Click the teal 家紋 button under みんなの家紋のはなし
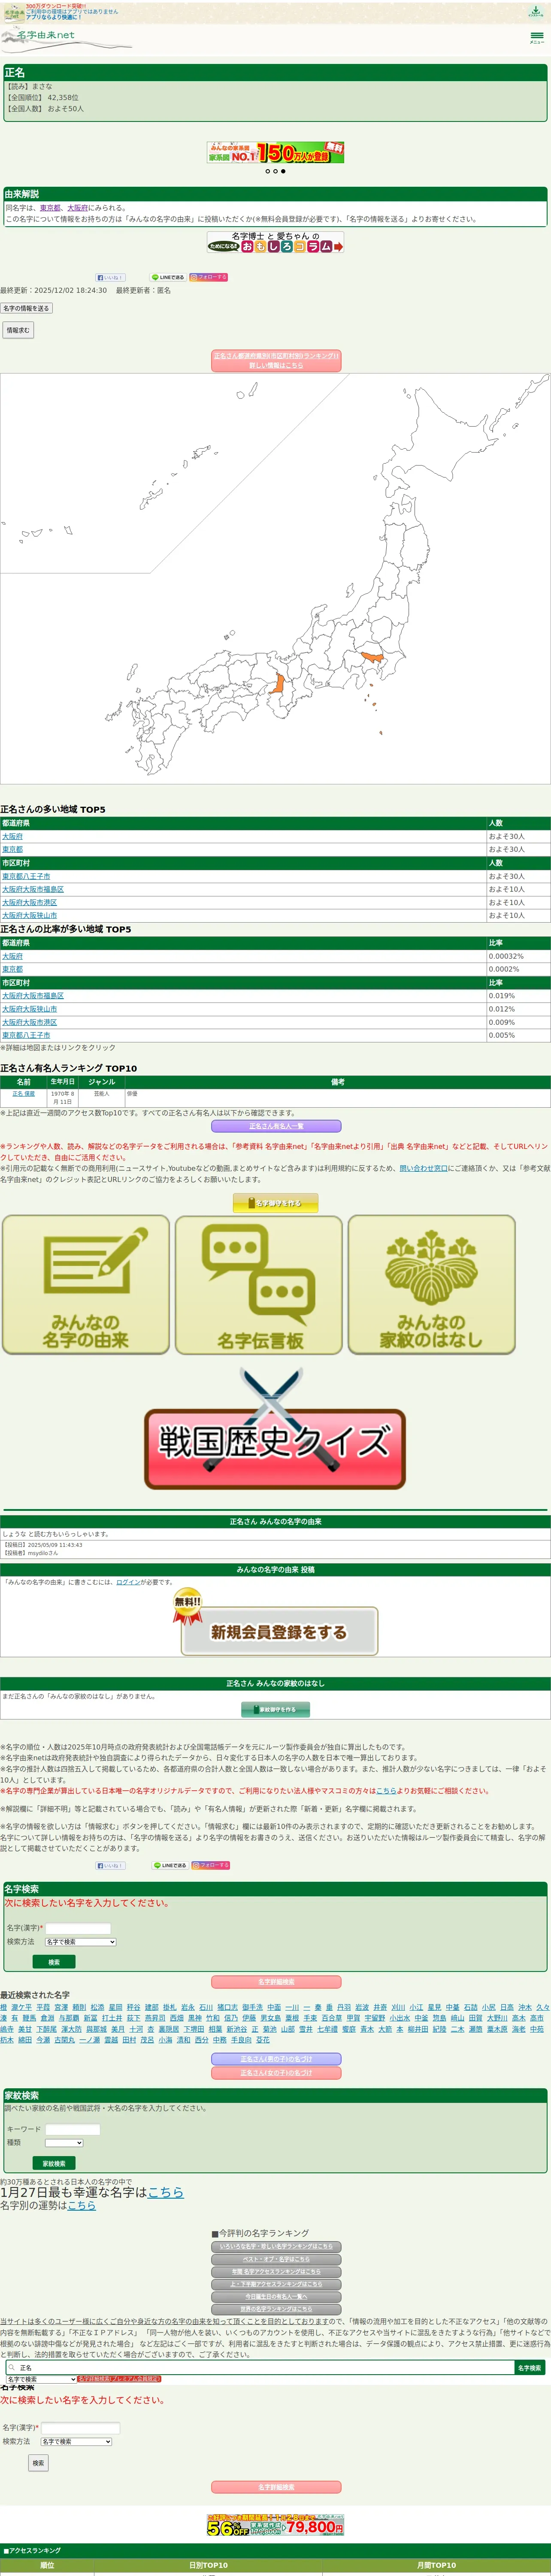The image size is (551, 2576). [x=275, y=1710]
